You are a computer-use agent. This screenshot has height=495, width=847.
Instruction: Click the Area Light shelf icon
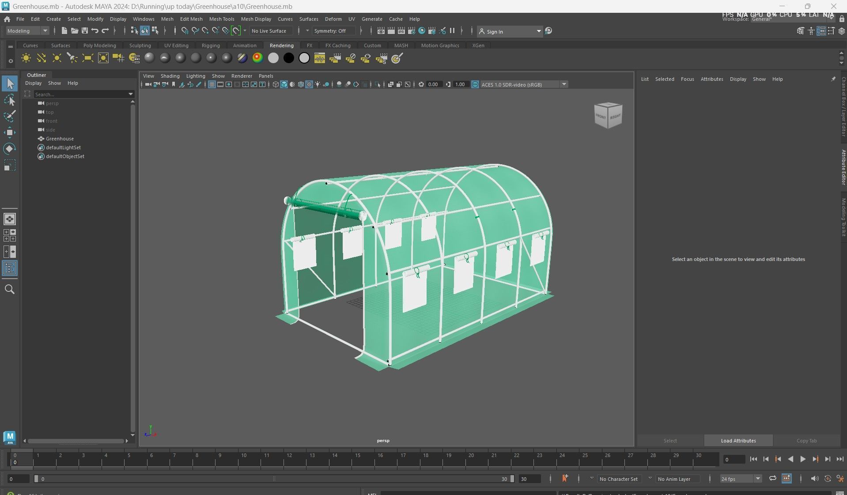point(87,58)
